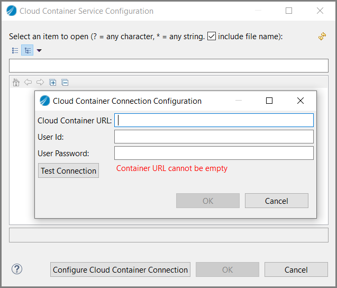Select the User Password input field
The width and height of the screenshot is (337, 288).
click(214, 153)
